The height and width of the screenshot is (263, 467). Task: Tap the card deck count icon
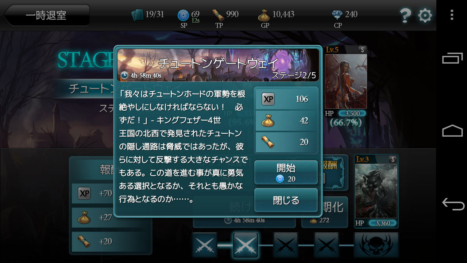[138, 15]
